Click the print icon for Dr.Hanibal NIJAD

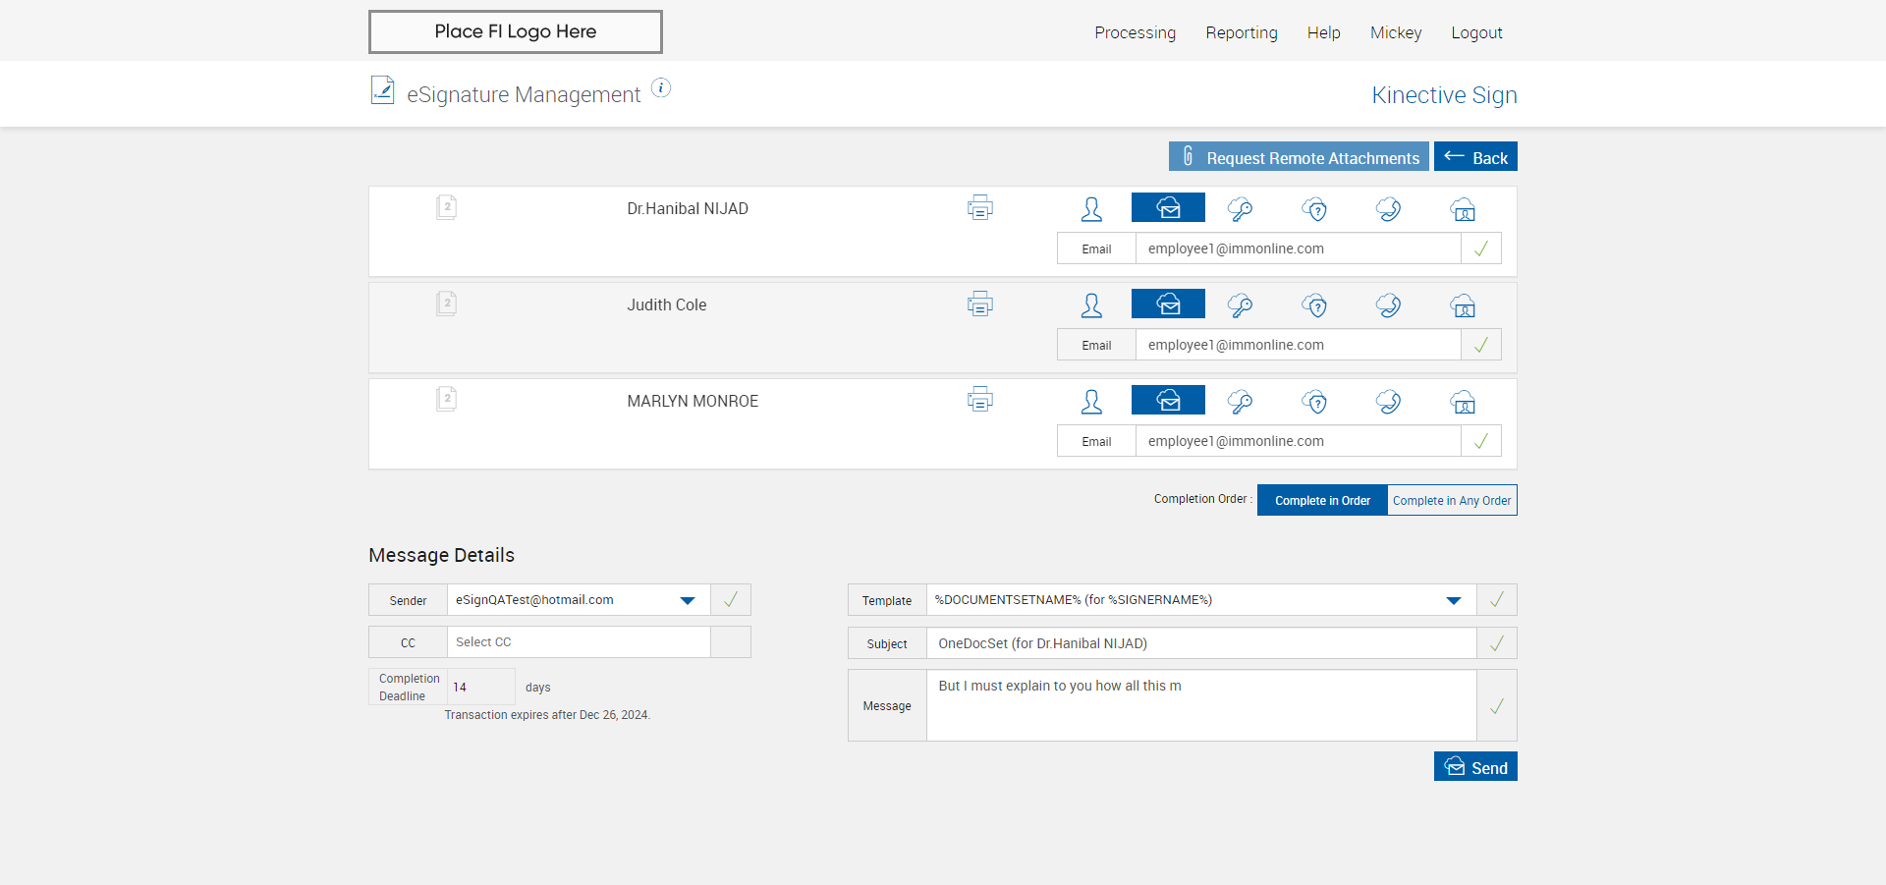coord(979,207)
